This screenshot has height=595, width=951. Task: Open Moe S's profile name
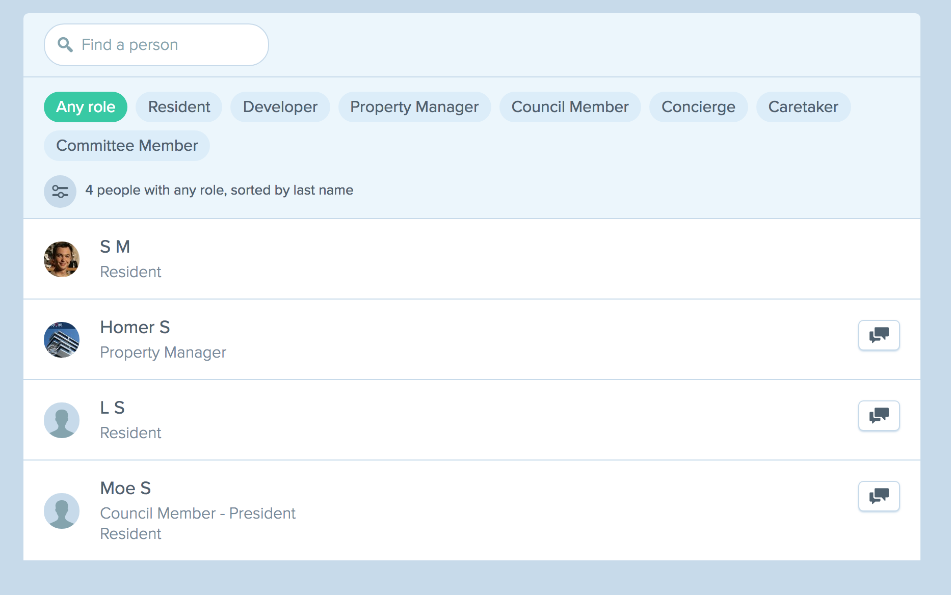pyautogui.click(x=125, y=488)
